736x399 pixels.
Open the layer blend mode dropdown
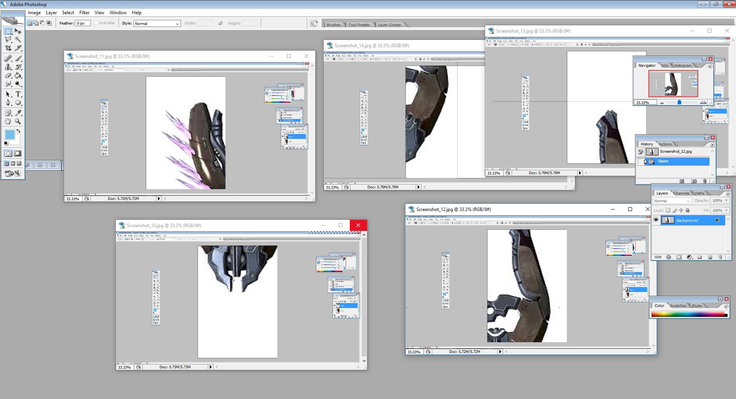pyautogui.click(x=672, y=201)
